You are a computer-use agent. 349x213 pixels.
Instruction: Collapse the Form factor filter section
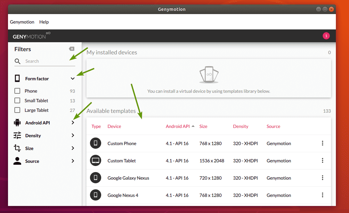tap(73, 79)
